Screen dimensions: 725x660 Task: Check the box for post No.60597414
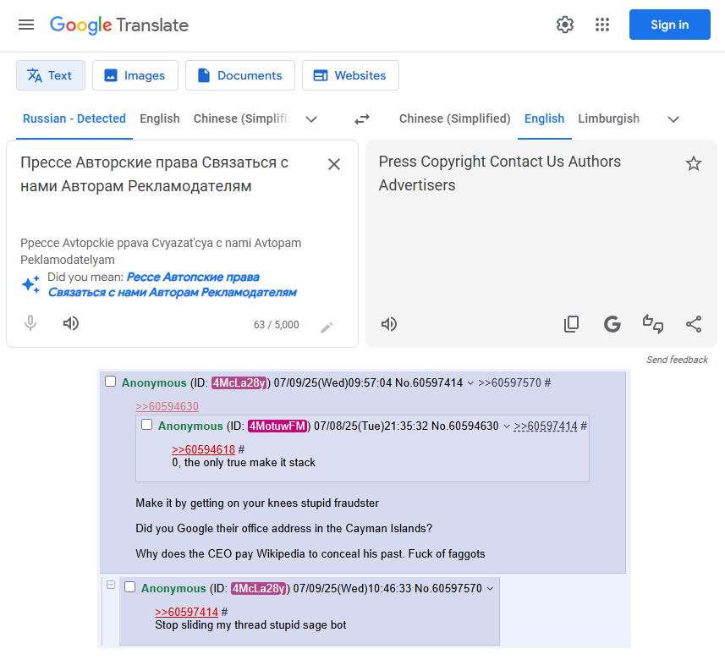(111, 382)
